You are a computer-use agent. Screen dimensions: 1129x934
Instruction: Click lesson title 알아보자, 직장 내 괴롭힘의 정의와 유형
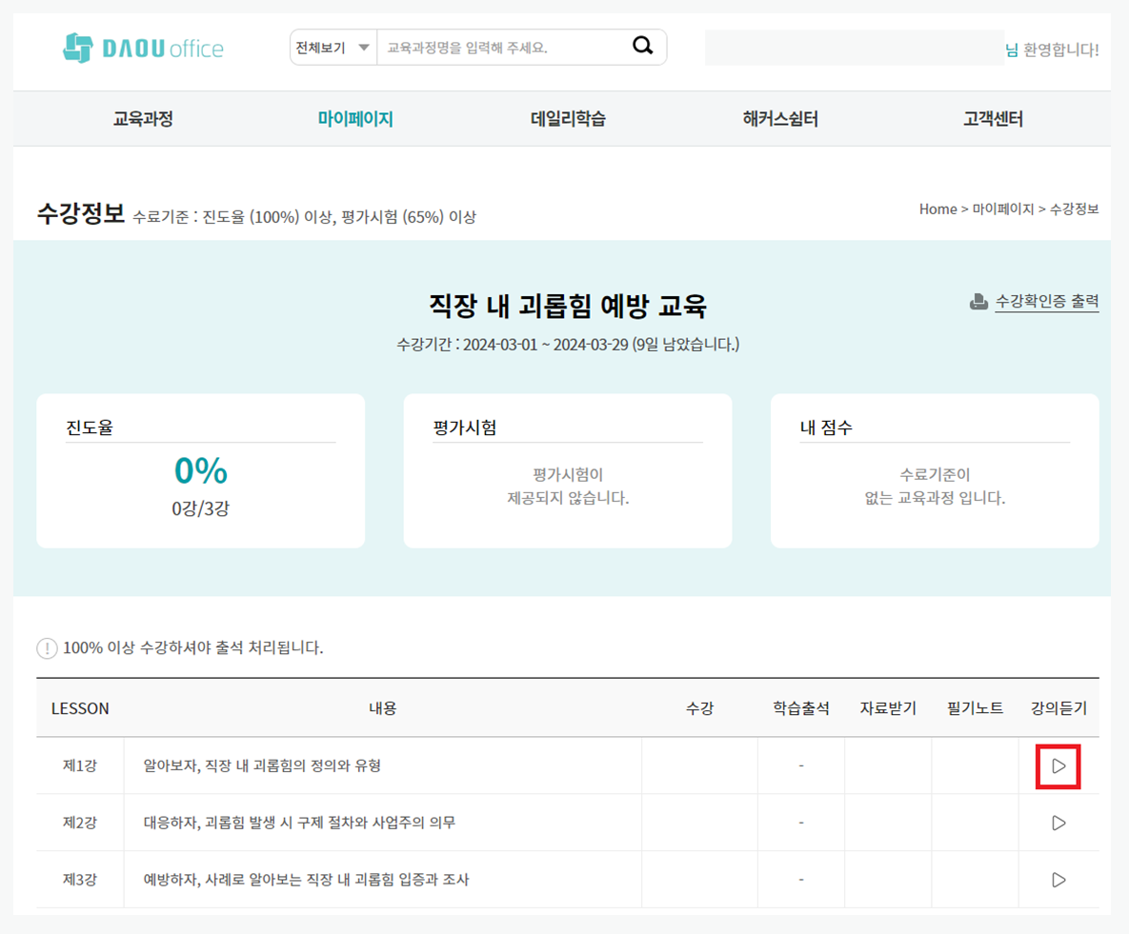click(x=262, y=765)
